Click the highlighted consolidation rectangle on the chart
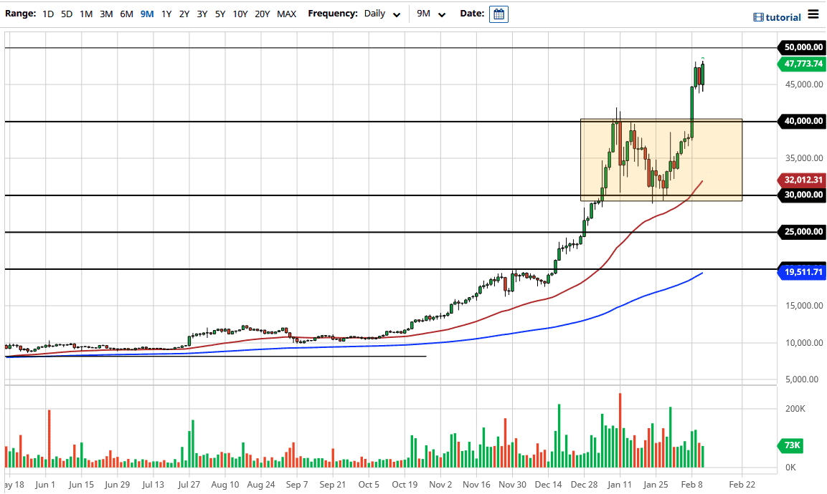Viewport: 827px width, 494px height. coord(660,159)
